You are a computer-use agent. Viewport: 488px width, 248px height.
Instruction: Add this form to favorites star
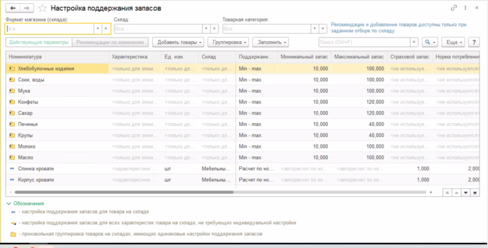(42, 8)
